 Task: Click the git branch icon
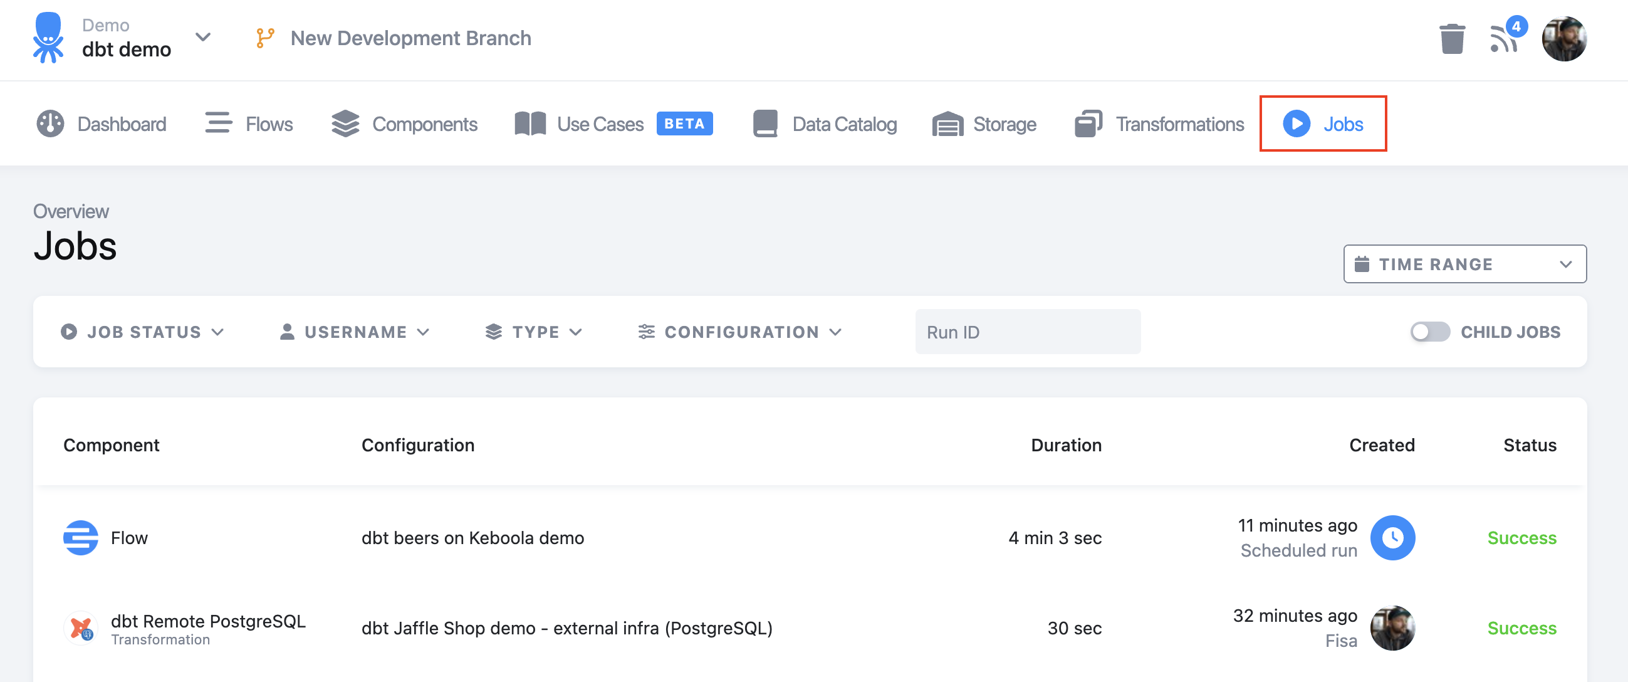265,38
